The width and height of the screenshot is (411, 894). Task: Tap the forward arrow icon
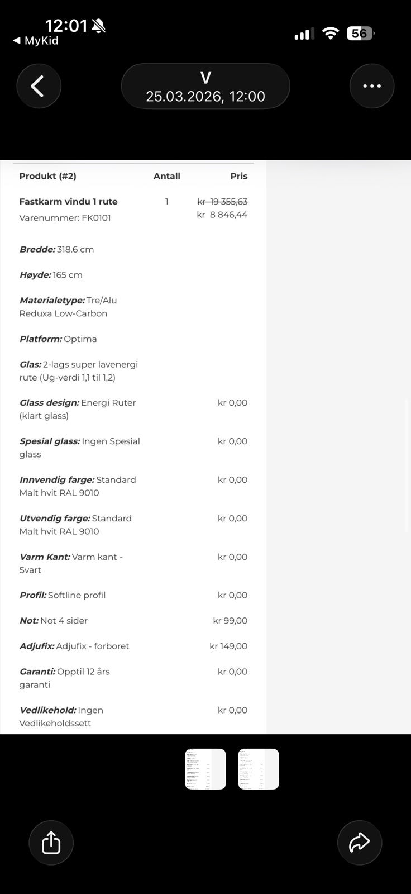[359, 843]
